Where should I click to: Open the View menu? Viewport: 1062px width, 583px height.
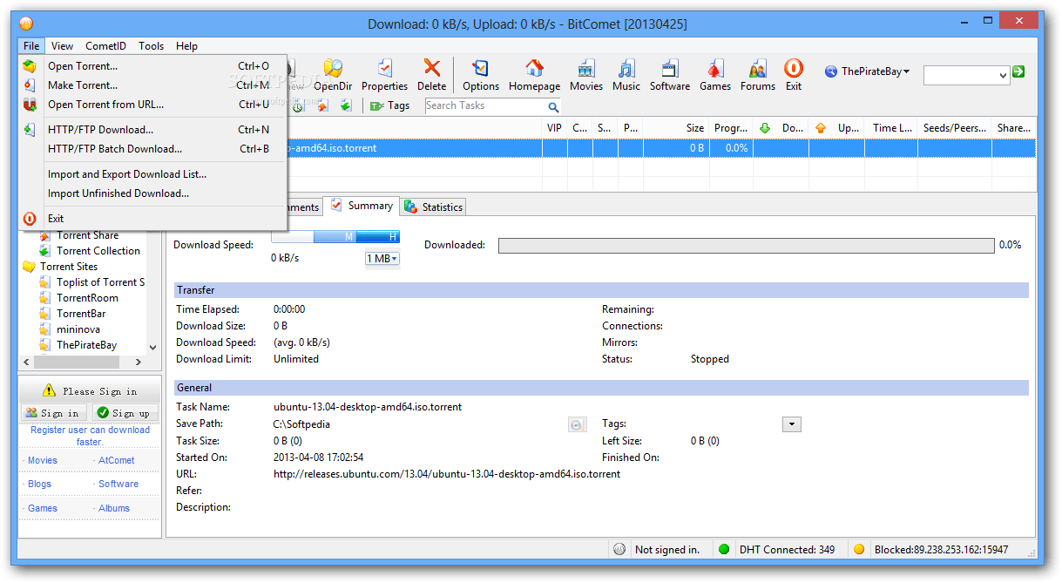(x=62, y=46)
